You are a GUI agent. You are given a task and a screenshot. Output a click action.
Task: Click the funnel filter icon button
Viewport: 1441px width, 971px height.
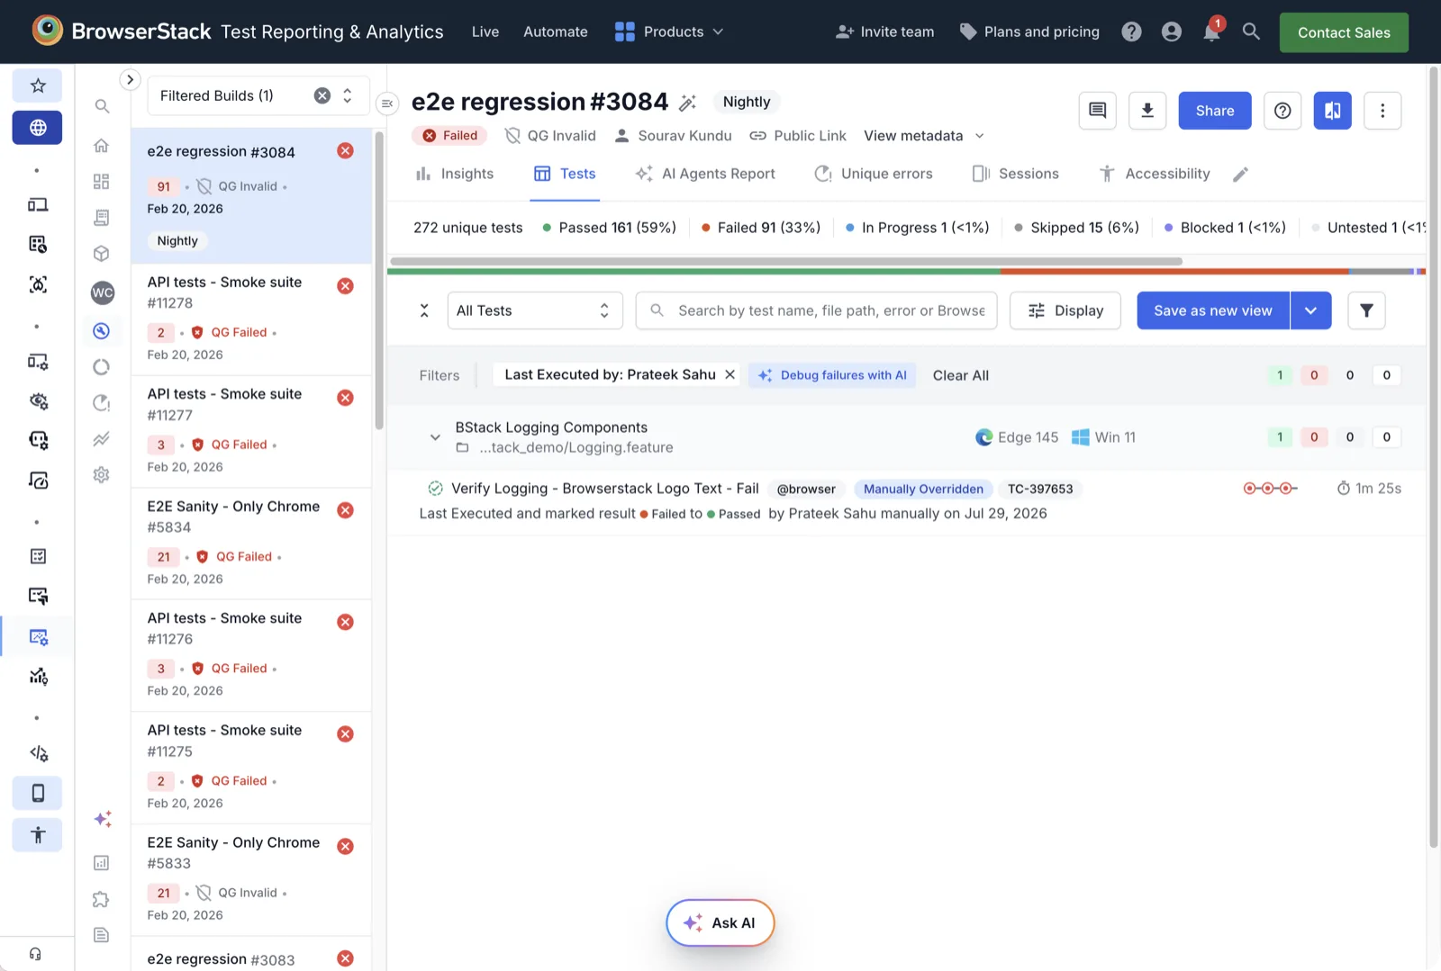coord(1366,310)
